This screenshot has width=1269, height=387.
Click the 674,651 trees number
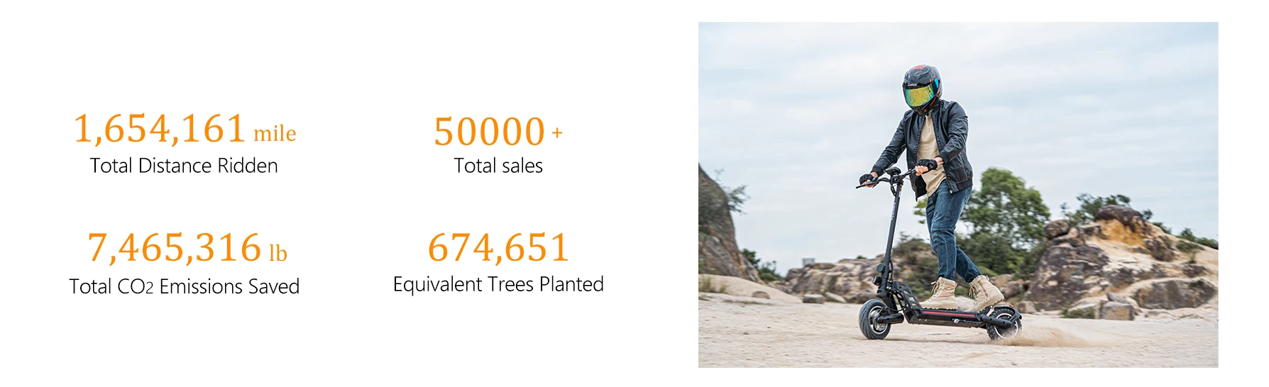click(x=498, y=247)
